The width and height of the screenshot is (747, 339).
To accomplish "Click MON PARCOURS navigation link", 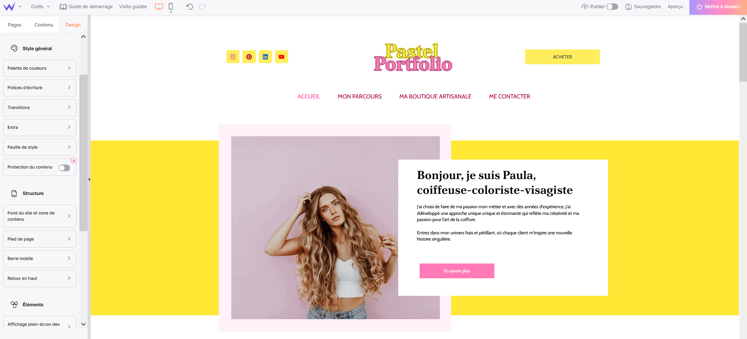I will [x=360, y=97].
